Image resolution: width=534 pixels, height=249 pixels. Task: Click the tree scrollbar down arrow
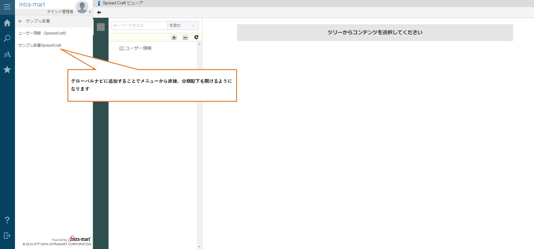pyautogui.click(x=199, y=247)
